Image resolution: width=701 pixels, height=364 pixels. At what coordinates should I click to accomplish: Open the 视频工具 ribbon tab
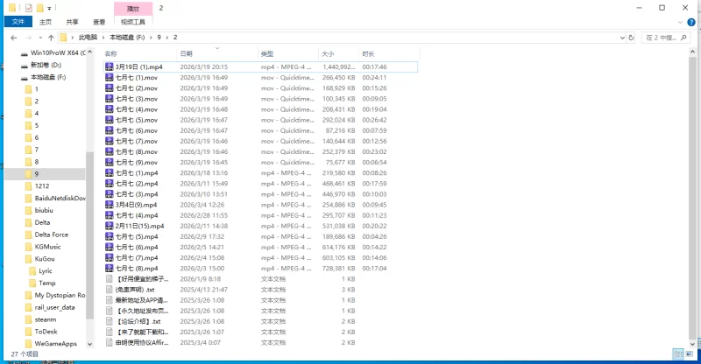[x=132, y=22]
